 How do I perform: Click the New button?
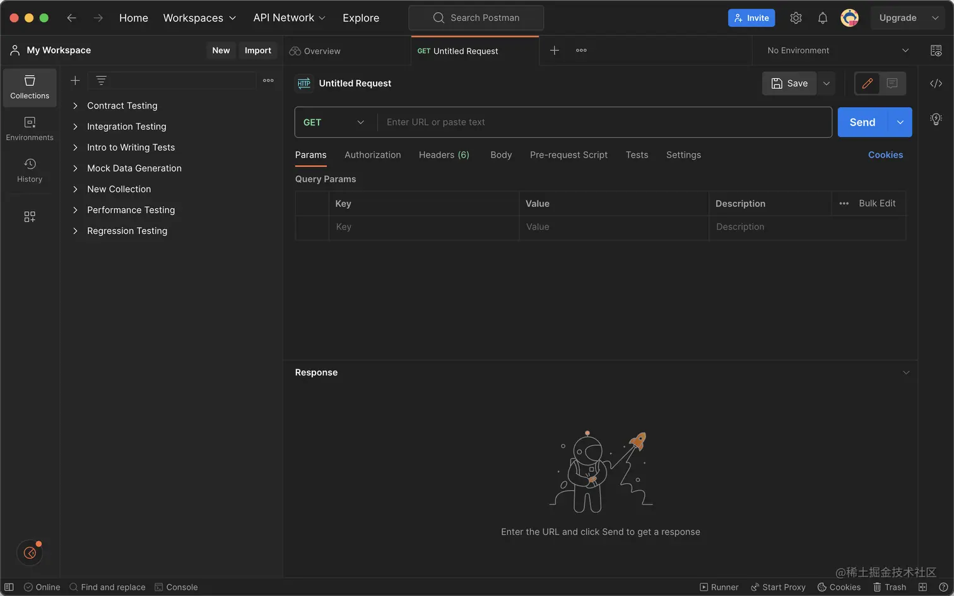pyautogui.click(x=221, y=50)
